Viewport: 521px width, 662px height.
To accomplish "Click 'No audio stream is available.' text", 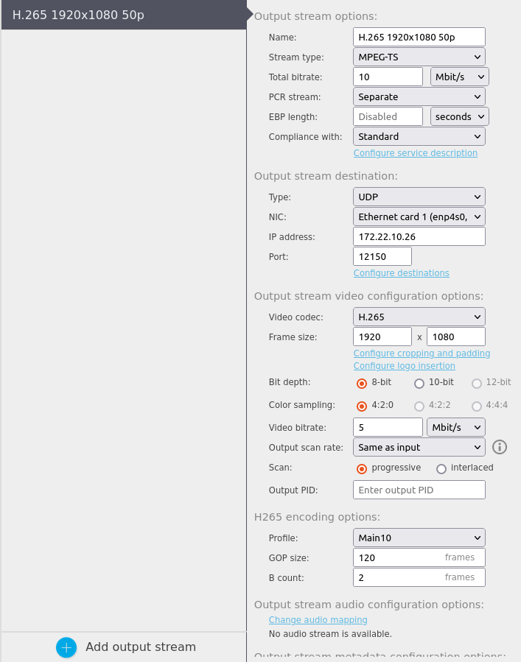I will pyautogui.click(x=330, y=634).
